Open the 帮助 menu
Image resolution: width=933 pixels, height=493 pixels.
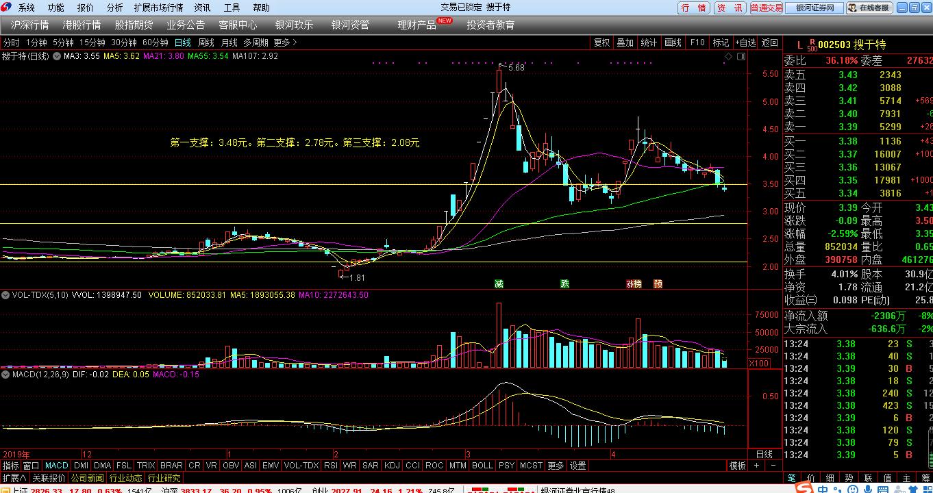pos(261,8)
